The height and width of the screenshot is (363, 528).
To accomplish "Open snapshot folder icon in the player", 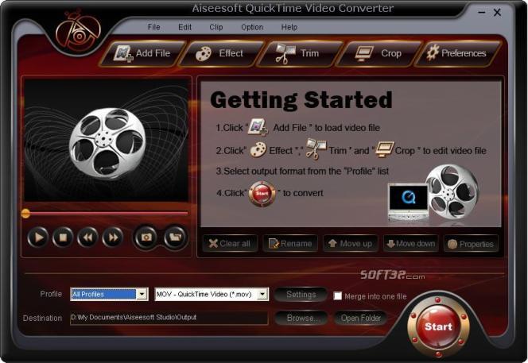I will (175, 237).
